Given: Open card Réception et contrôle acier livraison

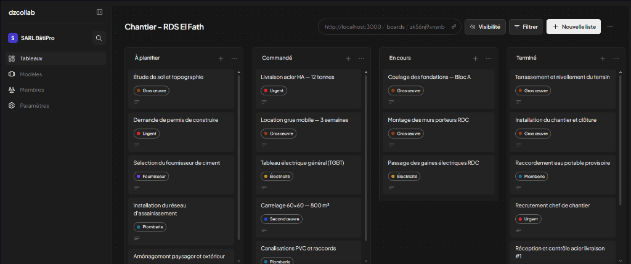Looking at the screenshot, I should [563, 252].
